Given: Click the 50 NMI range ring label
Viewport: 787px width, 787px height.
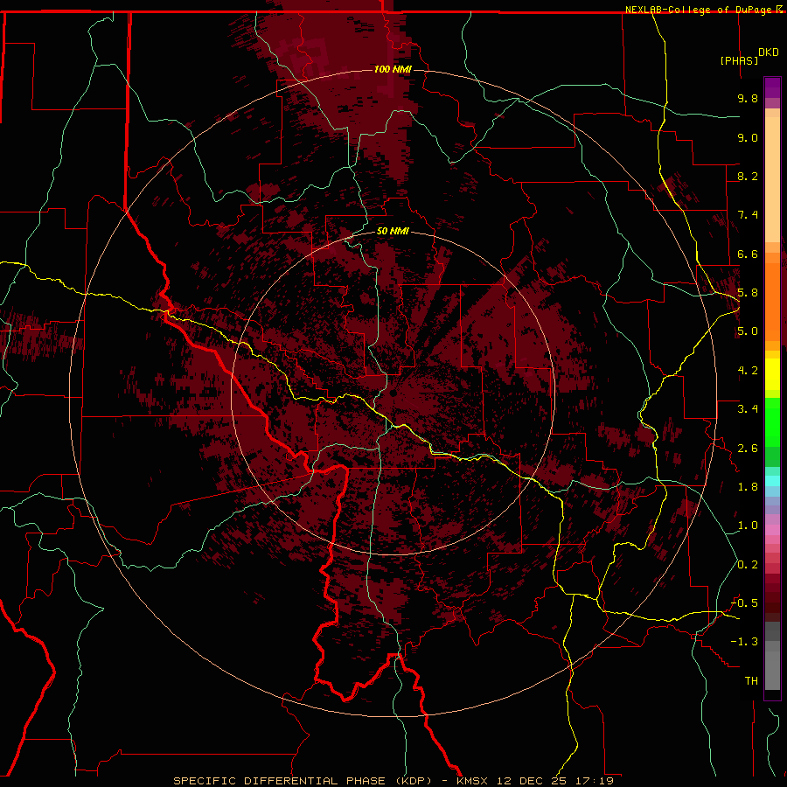Looking at the screenshot, I should coord(393,231).
